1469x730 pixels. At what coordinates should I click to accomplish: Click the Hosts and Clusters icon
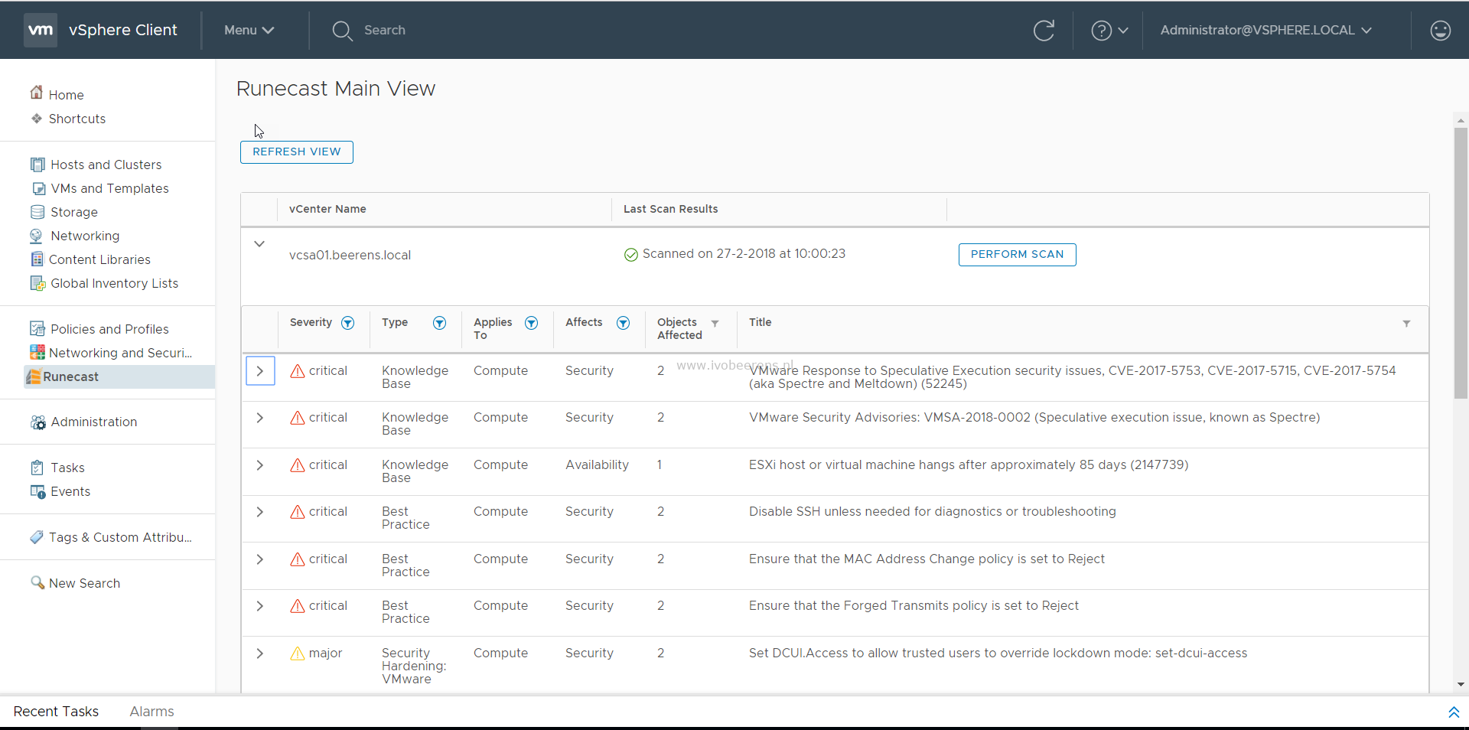click(37, 165)
